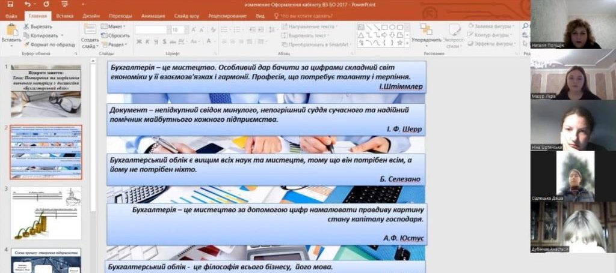
Task: Open the font name combo box
Action: click(153, 30)
